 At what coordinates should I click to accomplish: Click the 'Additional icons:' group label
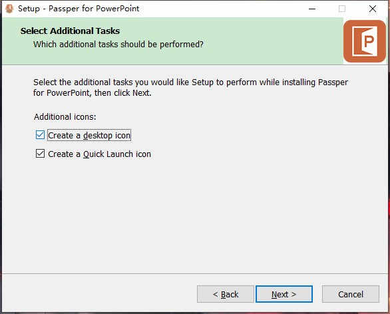[65, 117]
